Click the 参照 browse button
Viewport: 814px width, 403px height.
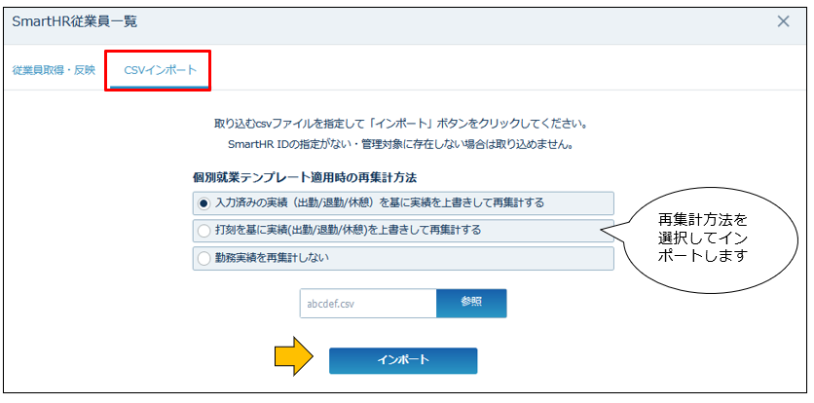tap(471, 304)
